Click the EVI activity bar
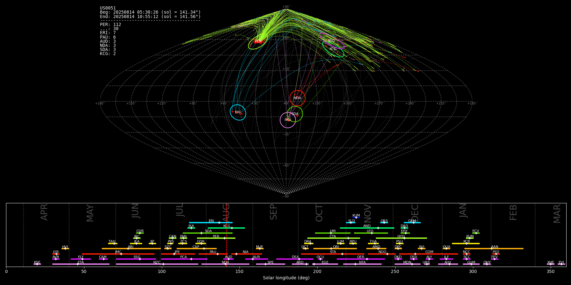This screenshot has height=285, width=571. 561,264
